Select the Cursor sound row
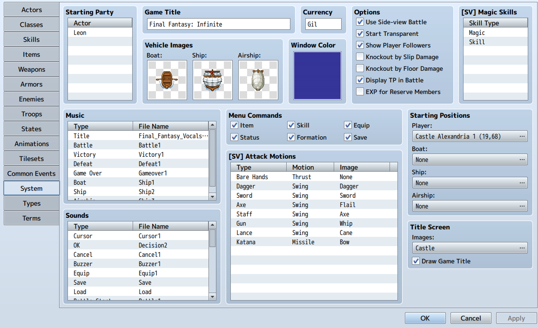This screenshot has height=328, width=538. pyautogui.click(x=138, y=236)
